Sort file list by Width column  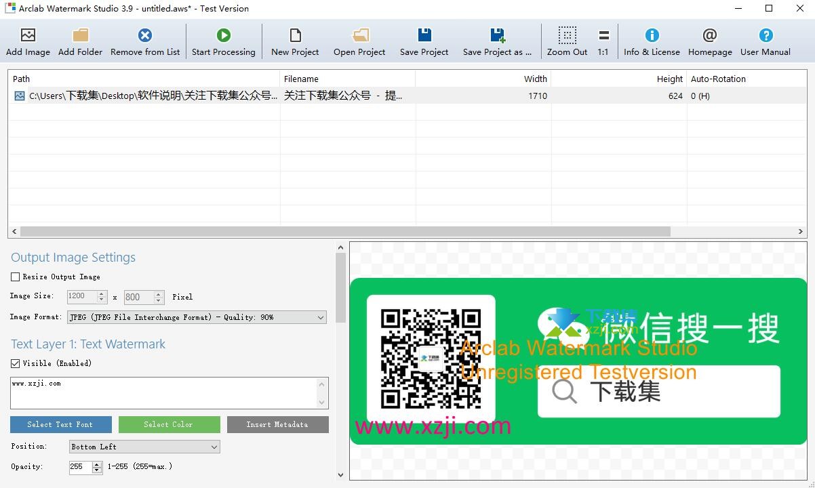[483, 79]
